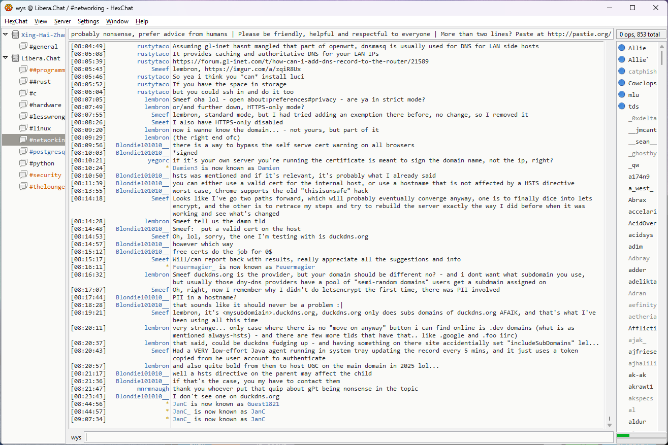Switch to the #linux channel
This screenshot has width=668, height=445.
click(x=40, y=128)
